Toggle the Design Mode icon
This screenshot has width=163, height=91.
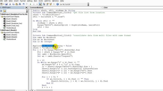tap(40, 4)
